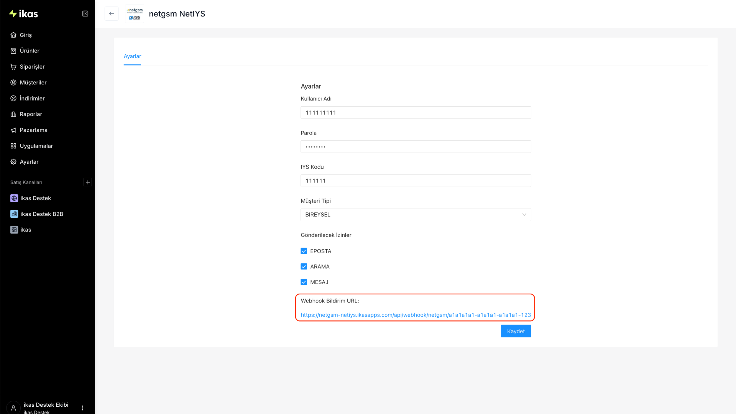
Task: Click the EPOSTA checkbox label text
Action: click(x=321, y=251)
